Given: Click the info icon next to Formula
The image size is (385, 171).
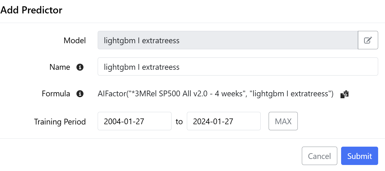Looking at the screenshot, I should [x=80, y=94].
